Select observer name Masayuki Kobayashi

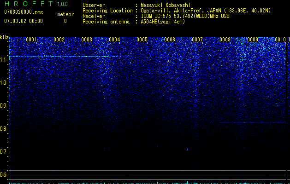pos(166,5)
